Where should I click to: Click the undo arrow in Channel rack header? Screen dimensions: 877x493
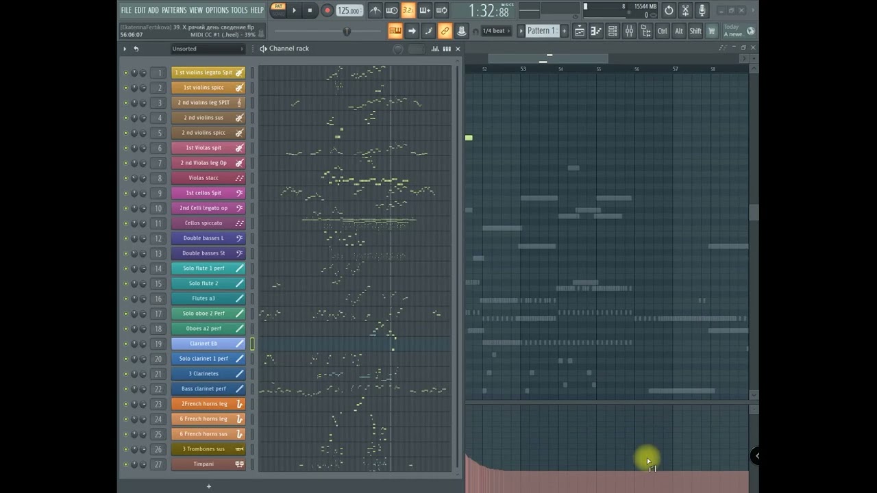(x=136, y=49)
